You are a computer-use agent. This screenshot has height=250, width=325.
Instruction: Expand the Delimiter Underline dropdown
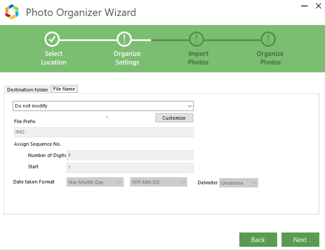[238, 183]
